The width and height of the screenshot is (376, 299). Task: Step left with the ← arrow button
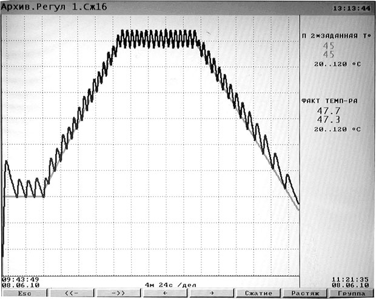[x=165, y=294]
